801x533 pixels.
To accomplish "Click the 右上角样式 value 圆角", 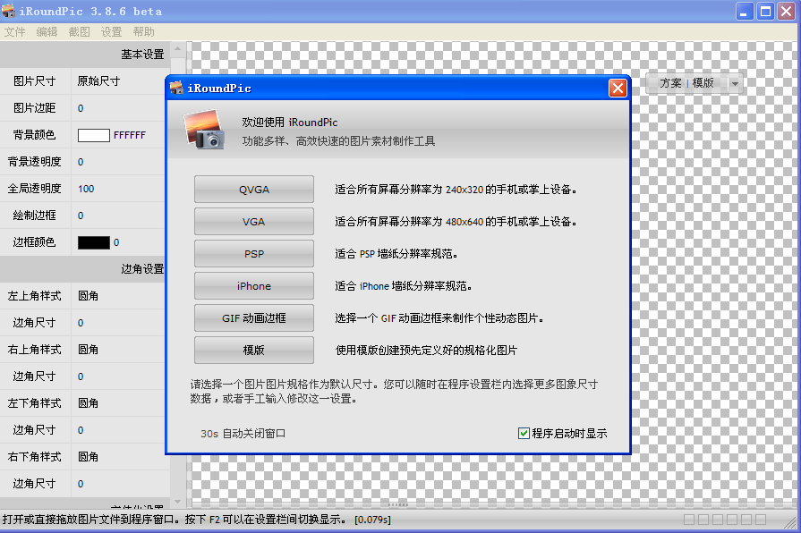I will pos(88,349).
